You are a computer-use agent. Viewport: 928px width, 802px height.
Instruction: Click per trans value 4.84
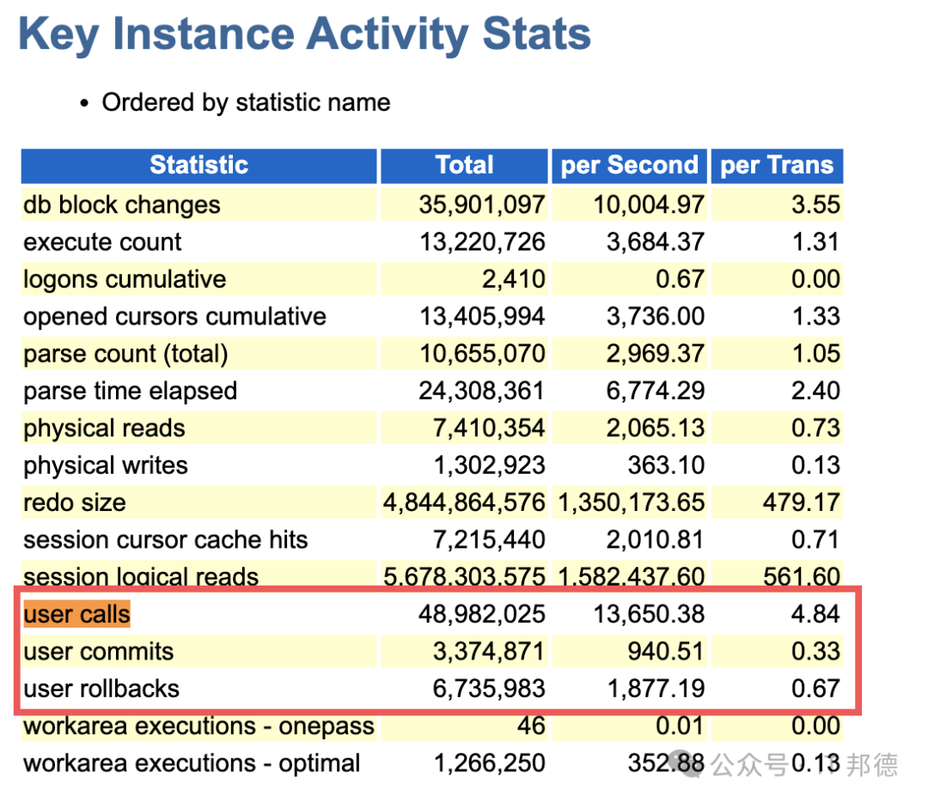click(x=816, y=615)
